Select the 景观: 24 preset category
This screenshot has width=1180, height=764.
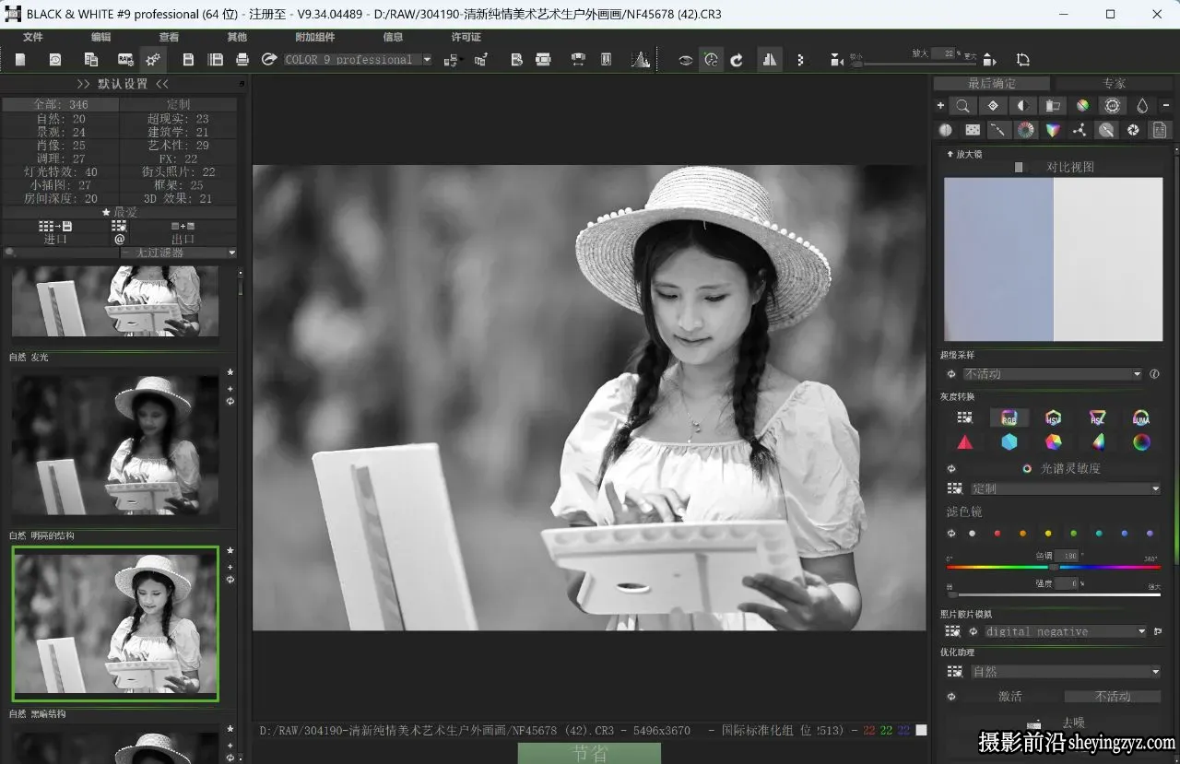(61, 132)
